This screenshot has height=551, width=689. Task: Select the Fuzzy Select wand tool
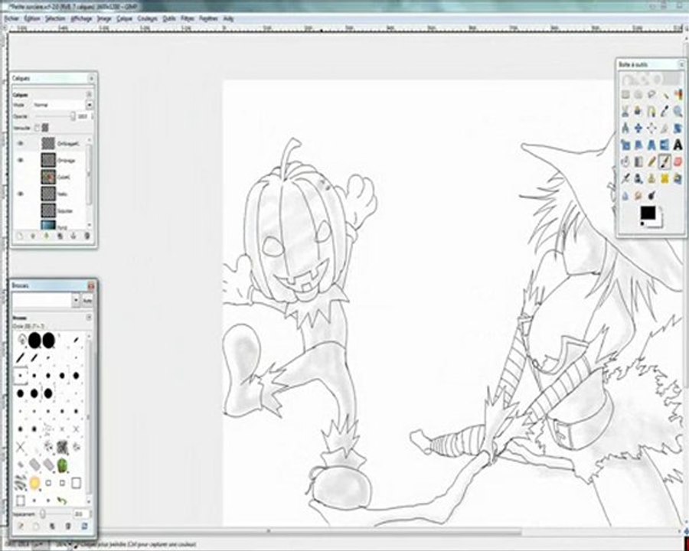pos(665,94)
